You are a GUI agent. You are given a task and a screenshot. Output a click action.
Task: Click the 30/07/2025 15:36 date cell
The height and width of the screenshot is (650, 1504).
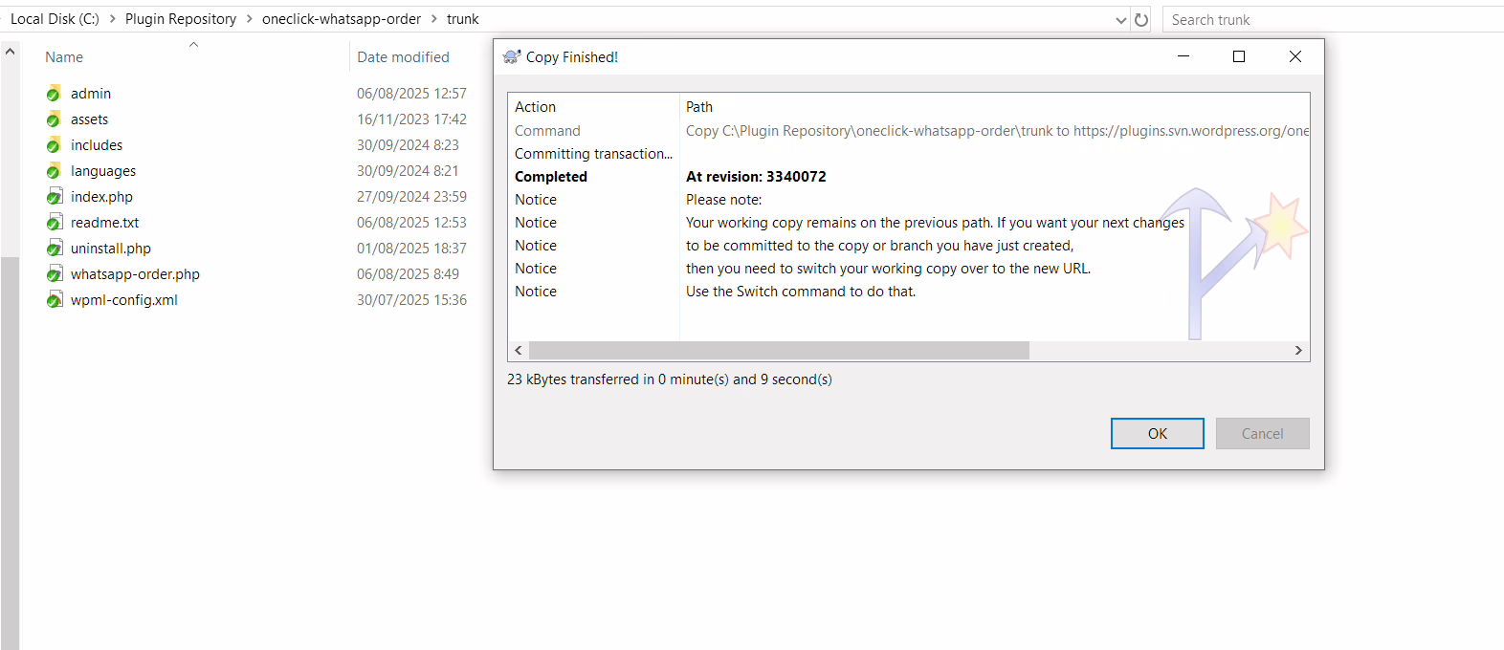(411, 300)
